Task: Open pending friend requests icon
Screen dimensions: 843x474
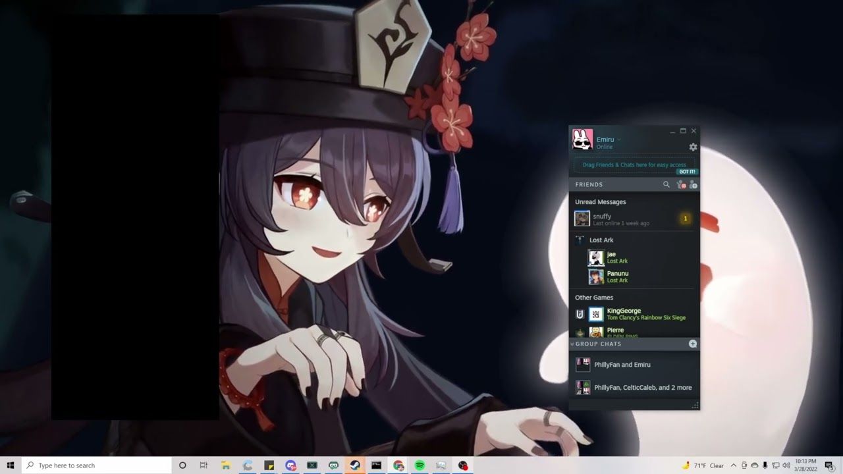Action: 681,185
